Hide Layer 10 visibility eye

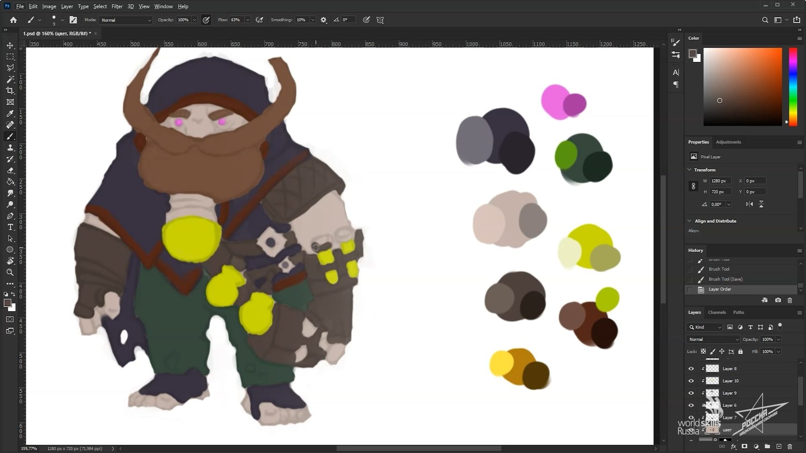click(691, 381)
